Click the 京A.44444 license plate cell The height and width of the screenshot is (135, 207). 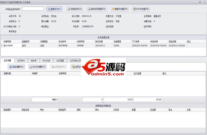[12, 46]
